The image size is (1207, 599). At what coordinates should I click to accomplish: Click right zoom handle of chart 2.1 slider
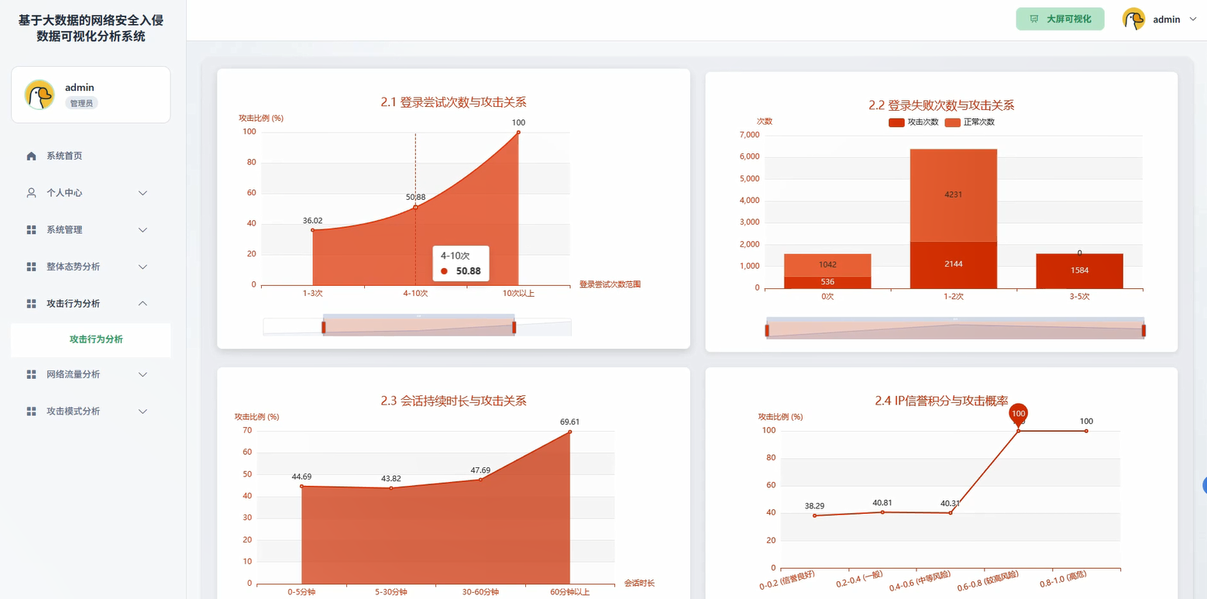tap(514, 328)
